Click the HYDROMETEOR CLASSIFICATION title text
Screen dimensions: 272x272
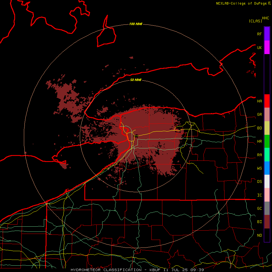coord(106,270)
